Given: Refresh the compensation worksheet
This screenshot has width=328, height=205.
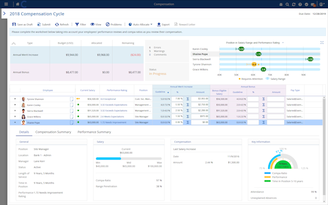Looking at the screenshot, I should coord(62,25).
